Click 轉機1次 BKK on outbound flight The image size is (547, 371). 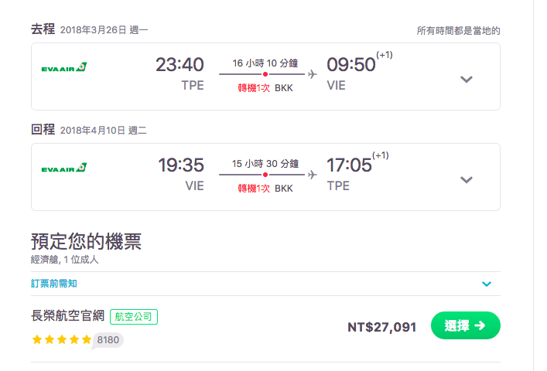tap(265, 88)
